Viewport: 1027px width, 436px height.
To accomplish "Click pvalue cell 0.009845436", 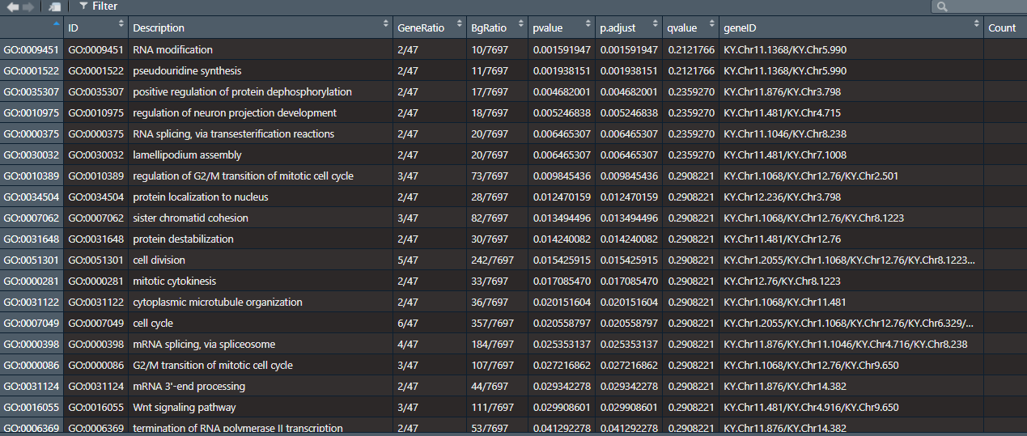I will [x=562, y=176].
